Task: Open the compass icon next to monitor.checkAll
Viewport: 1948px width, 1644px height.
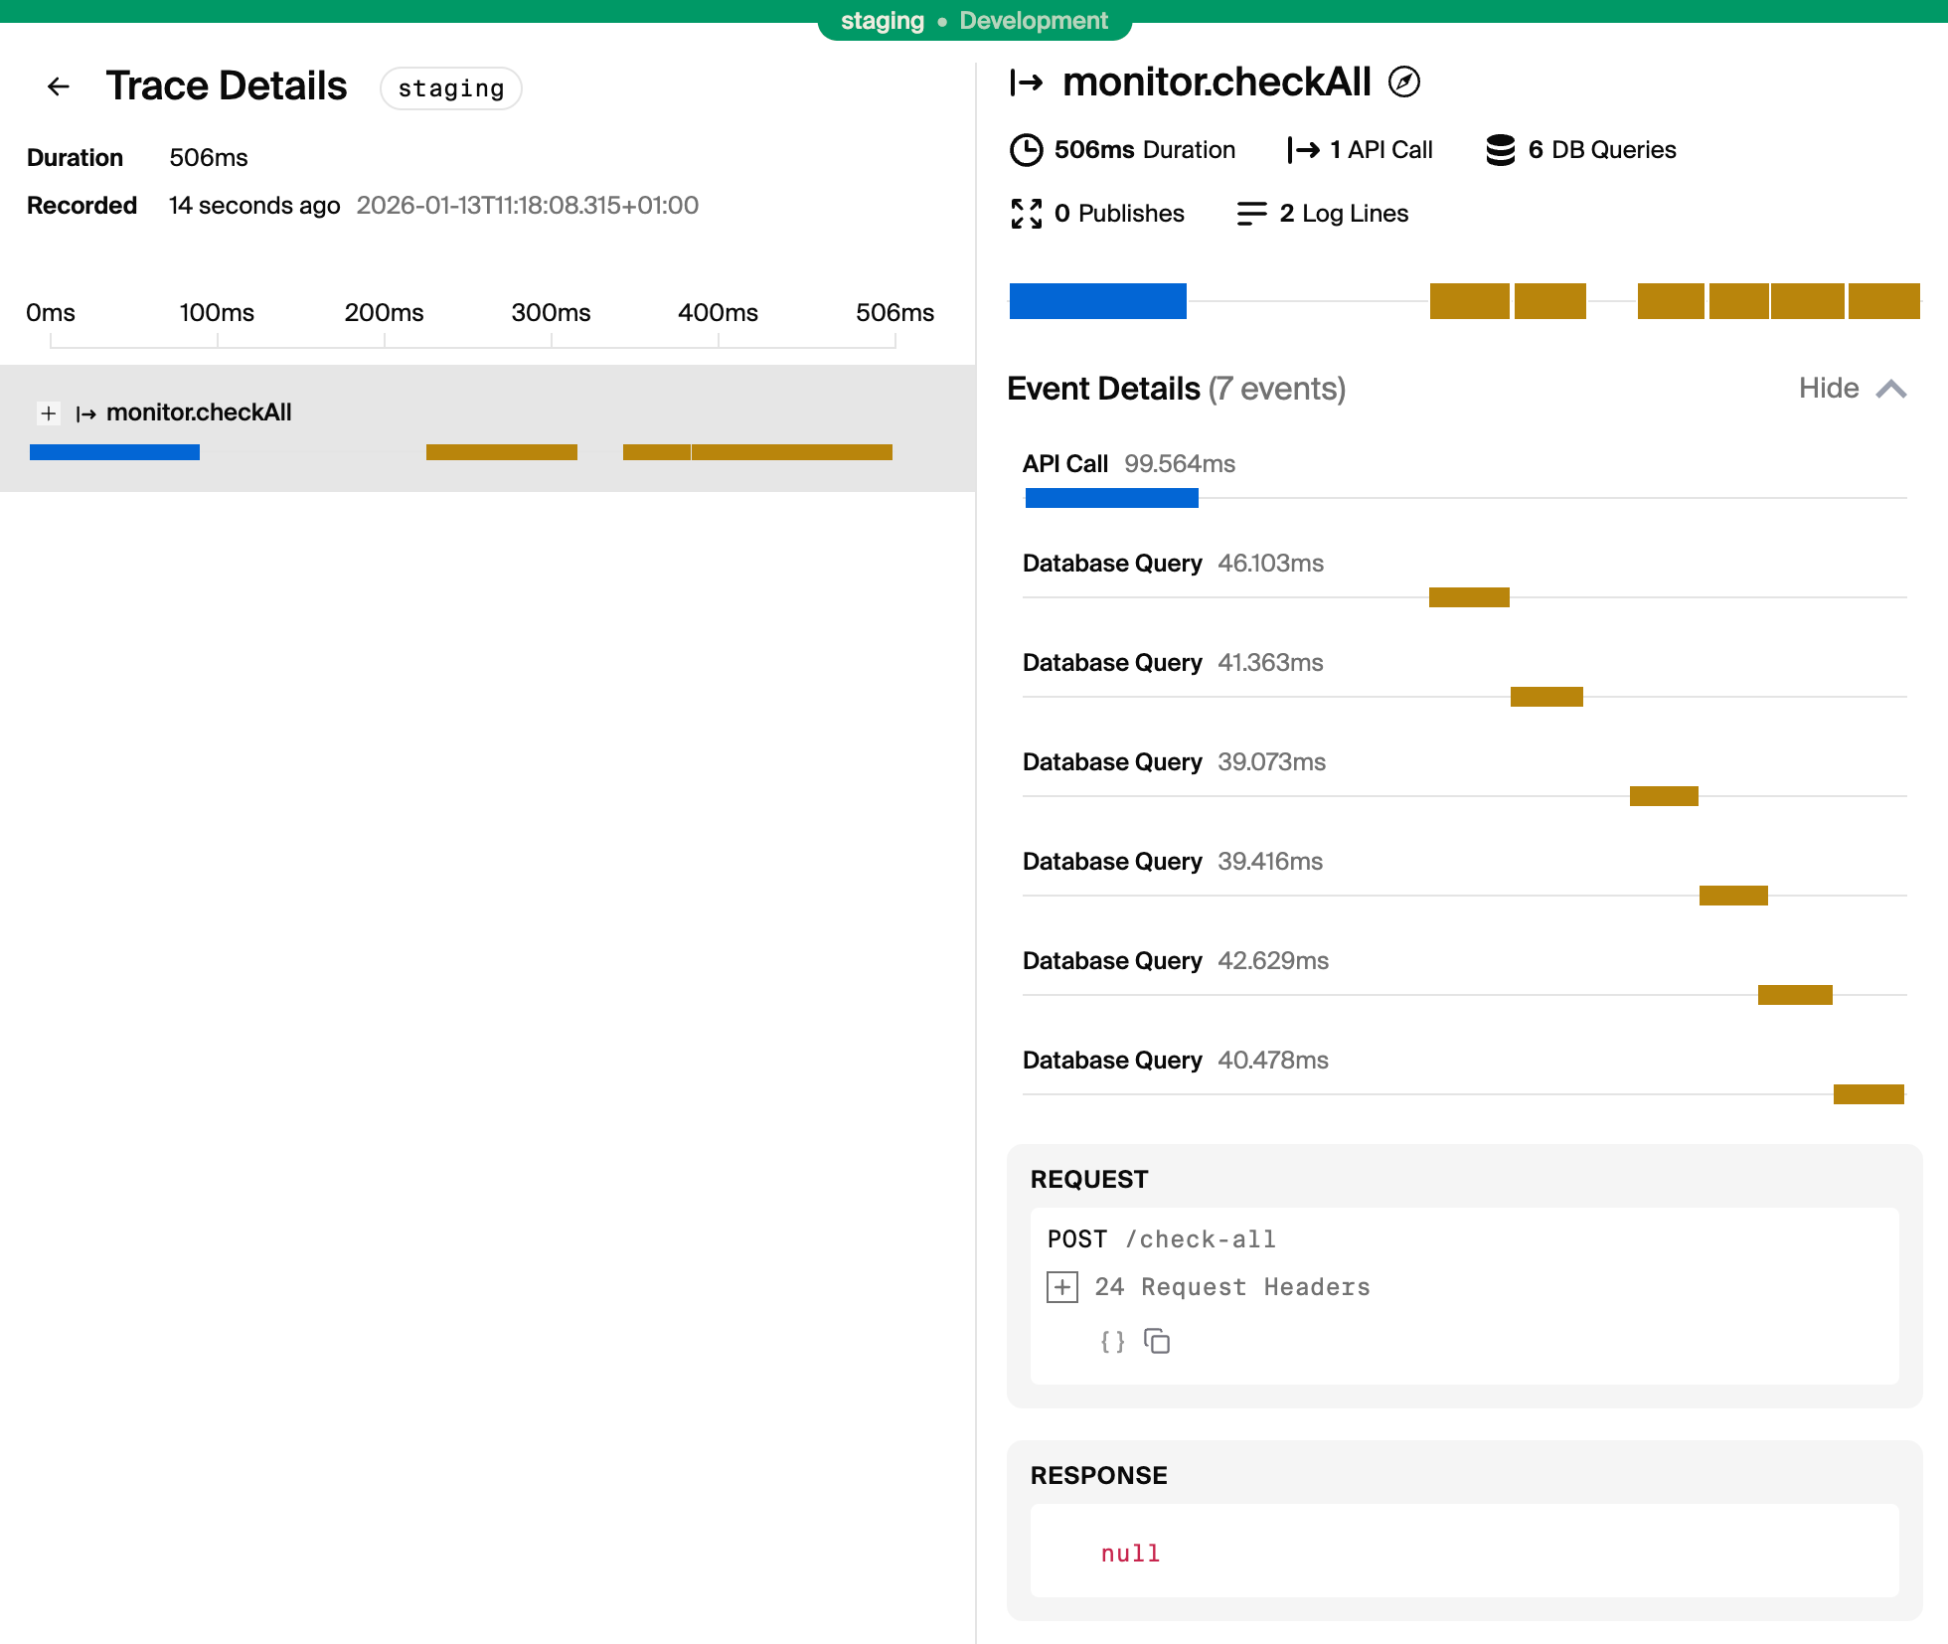Action: 1403,82
